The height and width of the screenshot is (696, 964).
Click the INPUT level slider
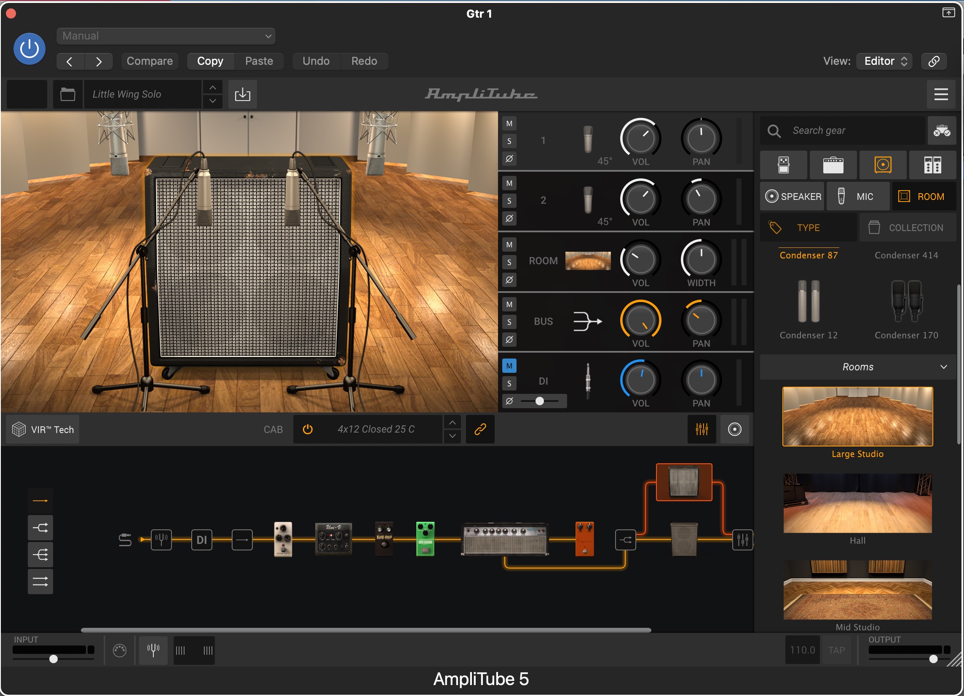54,659
